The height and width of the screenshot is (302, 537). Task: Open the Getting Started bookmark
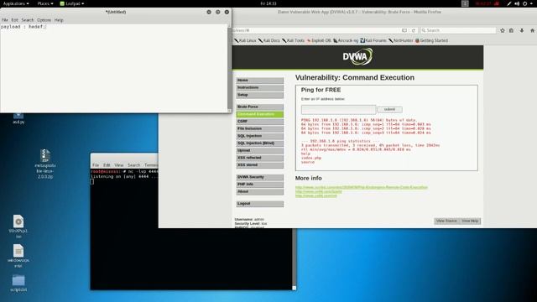(x=431, y=40)
